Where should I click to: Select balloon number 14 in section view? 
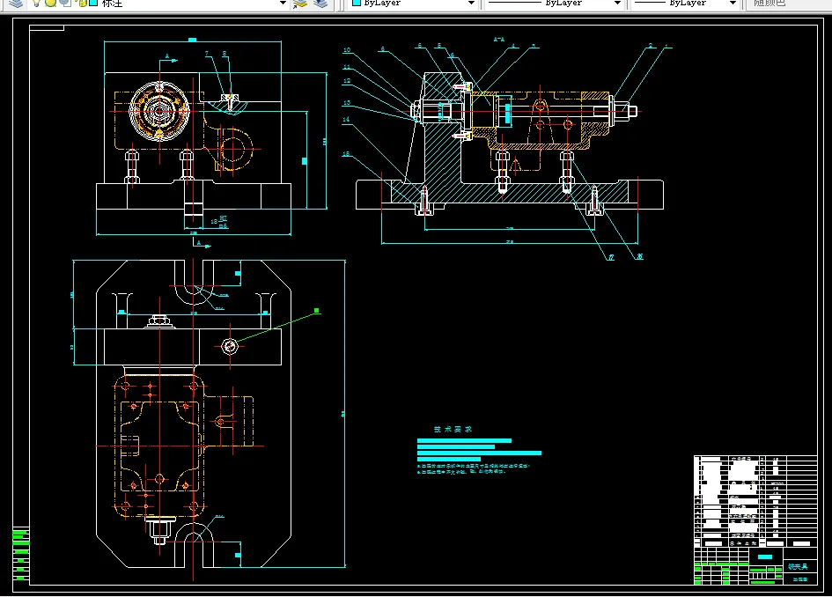[x=346, y=120]
